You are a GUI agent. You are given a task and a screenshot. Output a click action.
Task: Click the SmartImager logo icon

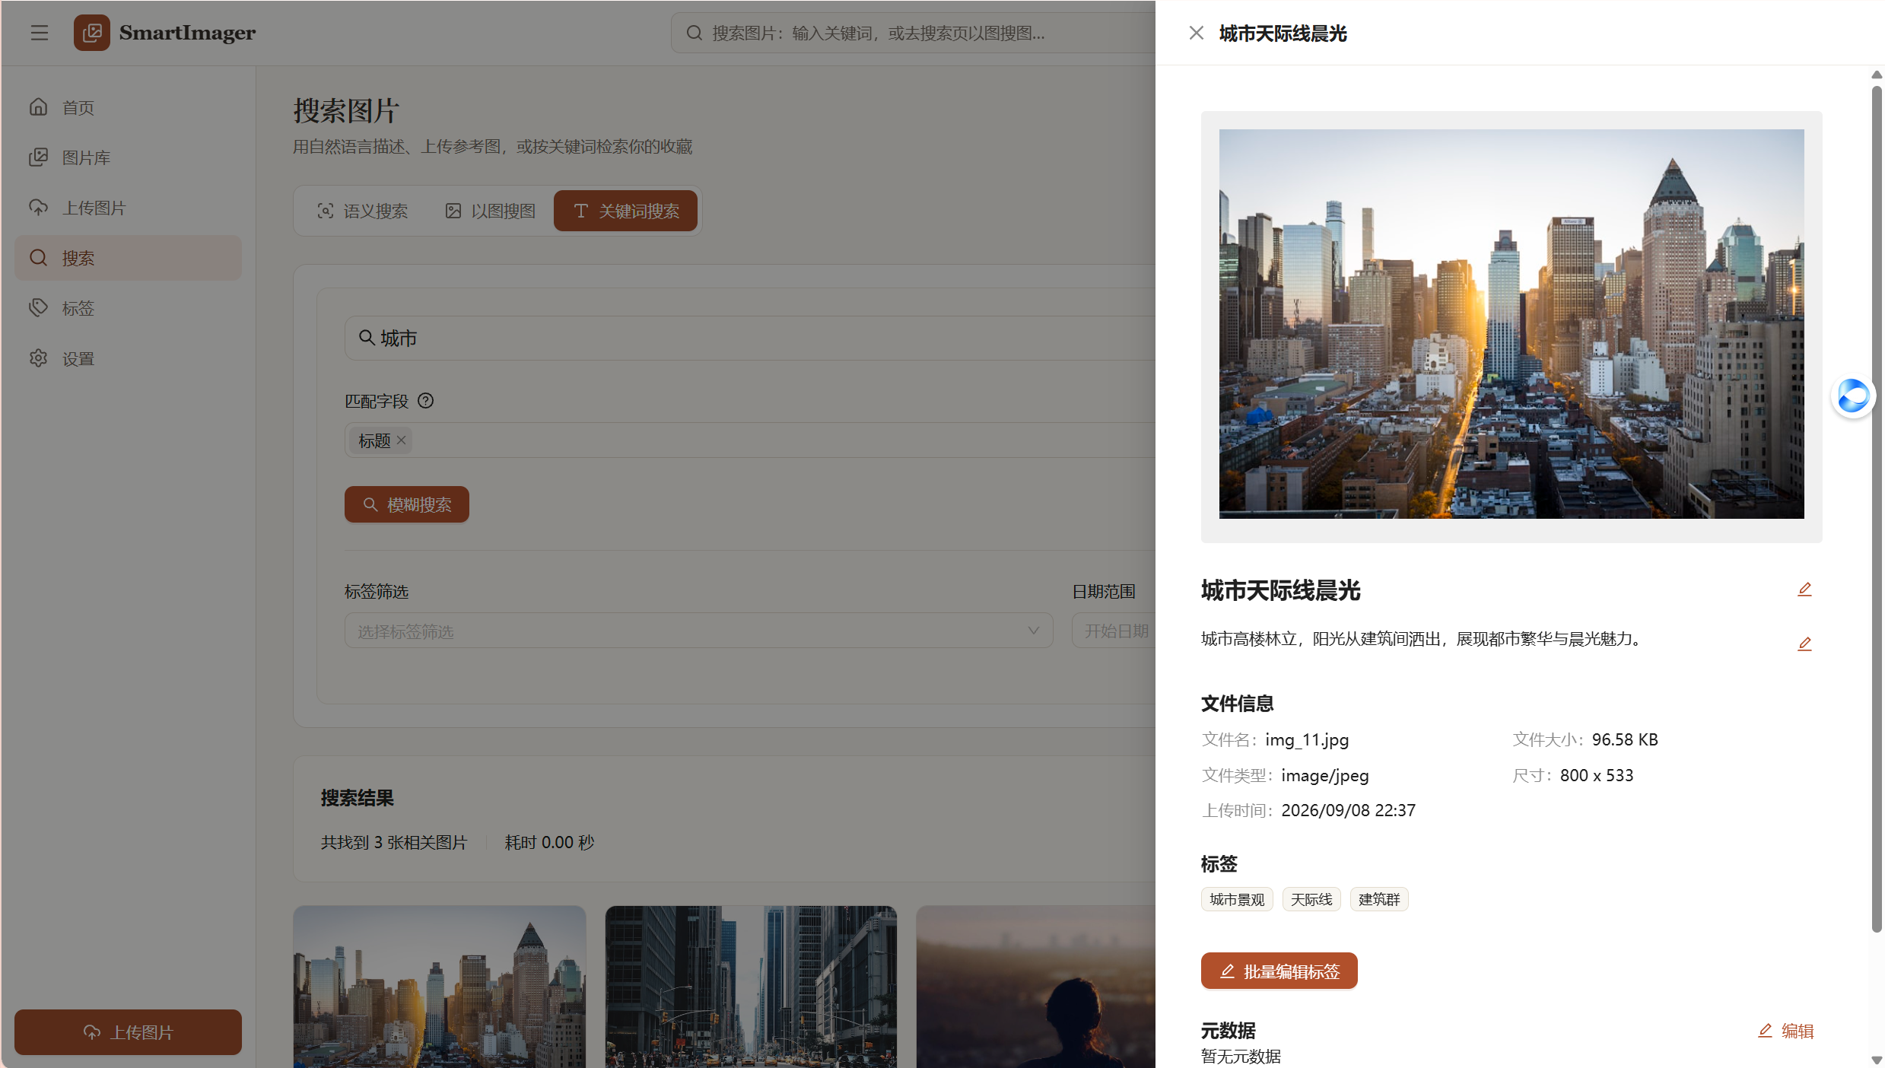click(x=91, y=33)
